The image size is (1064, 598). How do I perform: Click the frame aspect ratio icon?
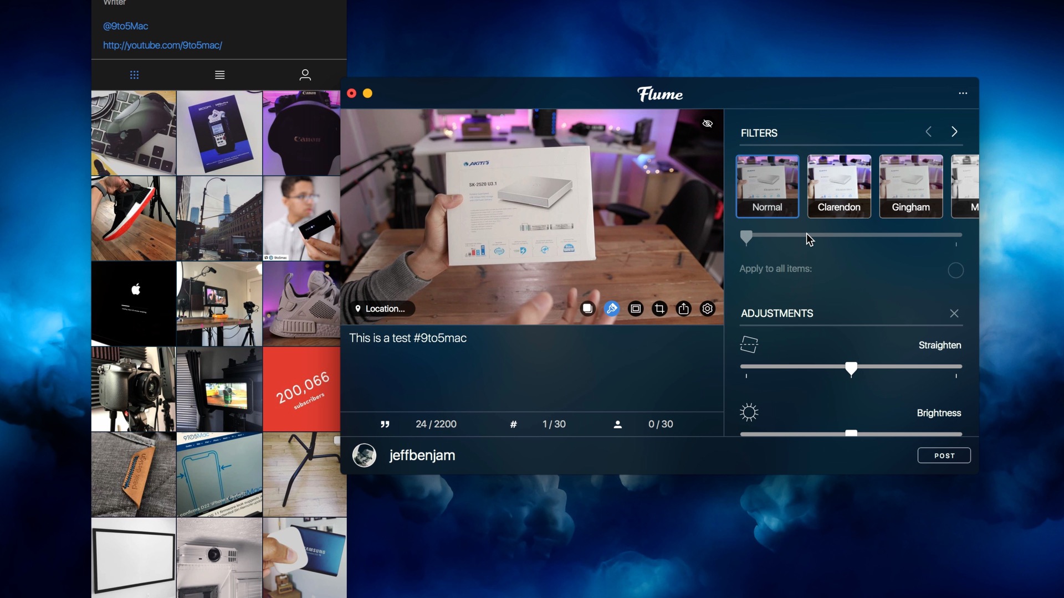coord(636,308)
